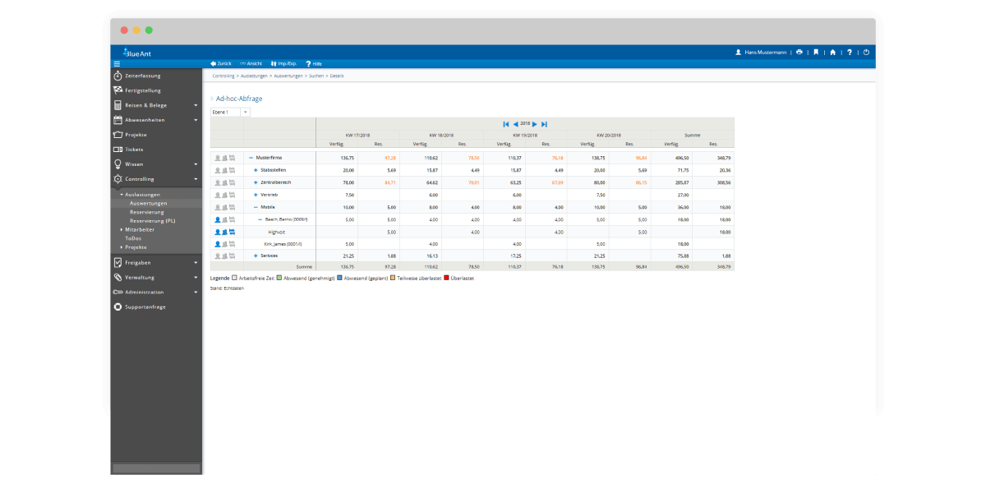Go to home via house icon
Viewport: 986px width, 493px height.
click(x=832, y=52)
